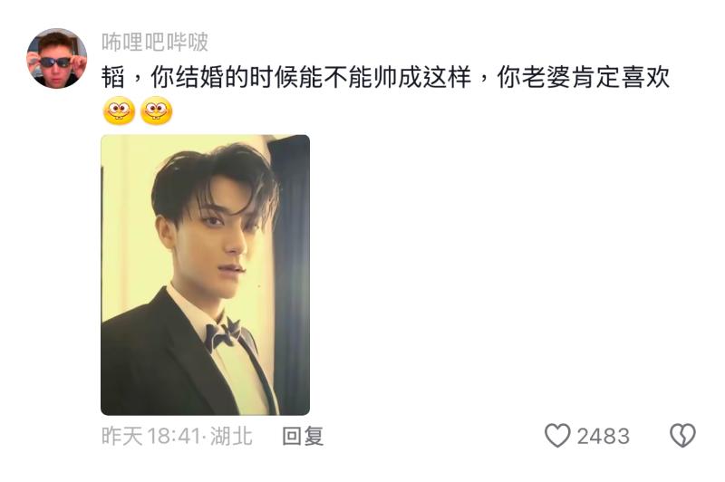725x482 pixels.
Task: Click the man's hair in the photo
Action: point(213,180)
